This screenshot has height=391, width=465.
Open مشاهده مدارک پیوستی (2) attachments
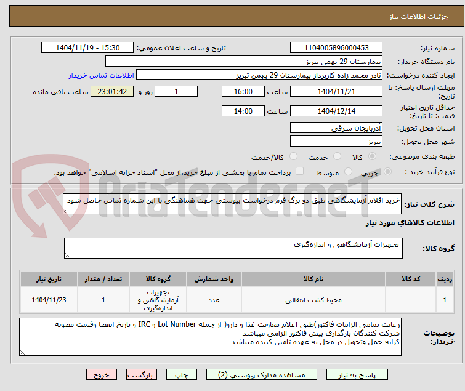pyautogui.click(x=262, y=375)
